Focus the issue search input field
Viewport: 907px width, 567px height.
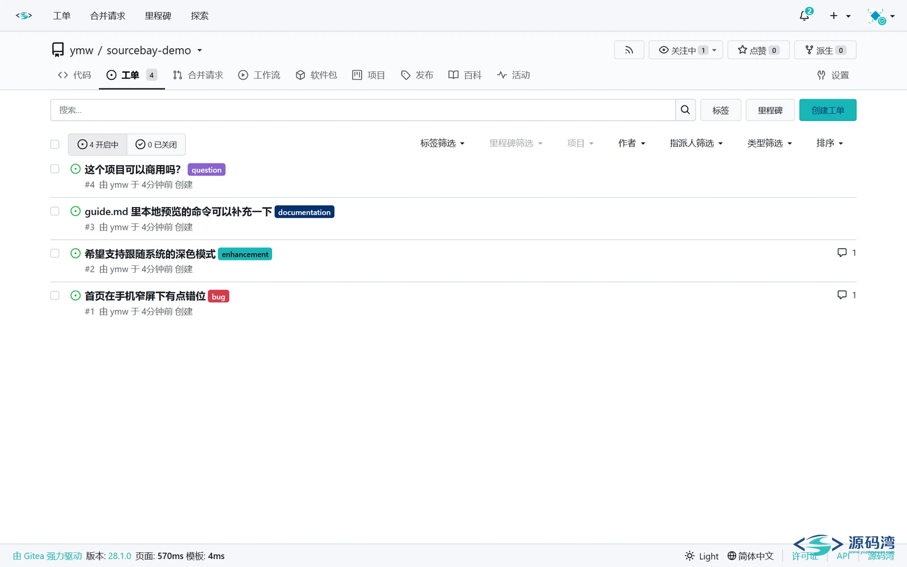pyautogui.click(x=363, y=110)
